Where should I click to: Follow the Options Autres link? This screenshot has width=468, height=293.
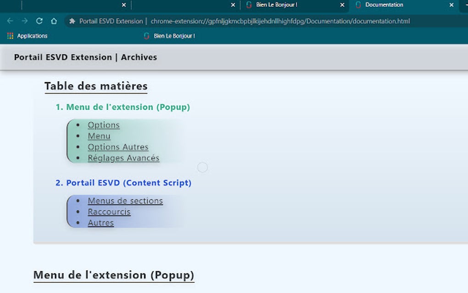118,147
